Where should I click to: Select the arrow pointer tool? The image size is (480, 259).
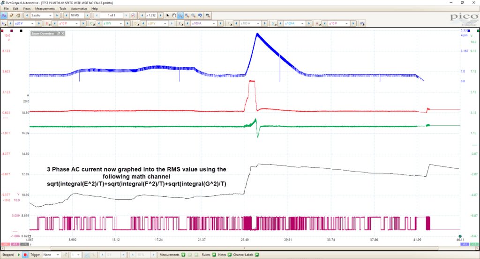tap(167, 15)
